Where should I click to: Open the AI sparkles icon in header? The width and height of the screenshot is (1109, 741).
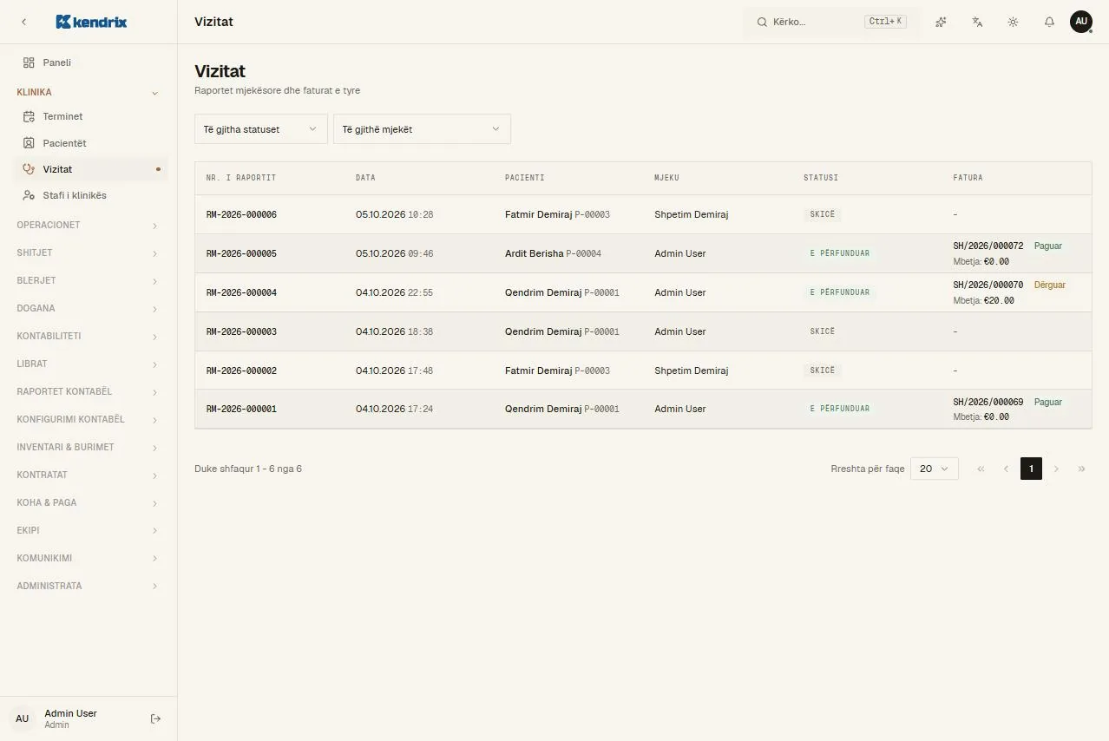(941, 22)
